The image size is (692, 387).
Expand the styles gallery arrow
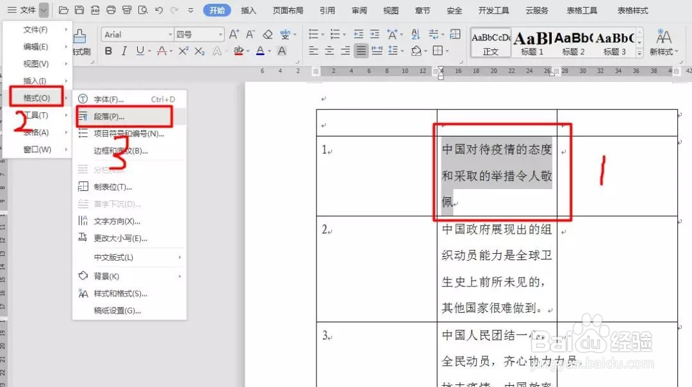pyautogui.click(x=639, y=53)
